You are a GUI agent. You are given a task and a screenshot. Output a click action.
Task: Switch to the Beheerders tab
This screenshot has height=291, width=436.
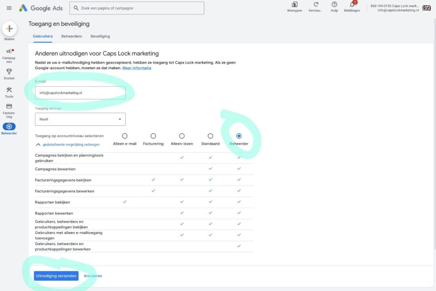(x=72, y=36)
